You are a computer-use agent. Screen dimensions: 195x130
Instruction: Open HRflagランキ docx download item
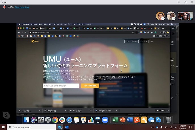(x=105, y=111)
